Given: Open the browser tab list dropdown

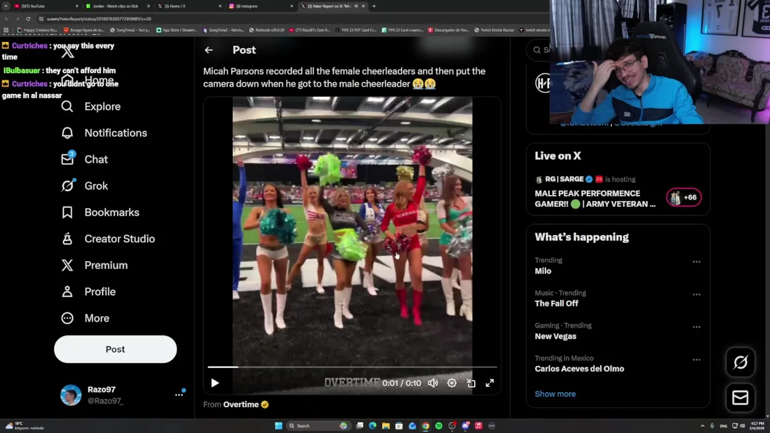Looking at the screenshot, I should (6, 6).
